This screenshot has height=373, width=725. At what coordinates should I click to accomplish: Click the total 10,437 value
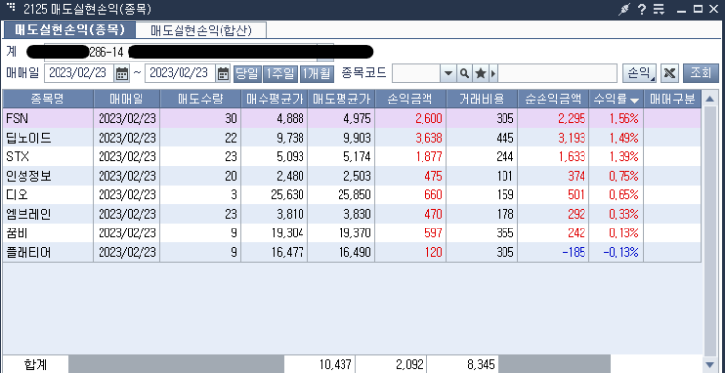tap(320, 364)
